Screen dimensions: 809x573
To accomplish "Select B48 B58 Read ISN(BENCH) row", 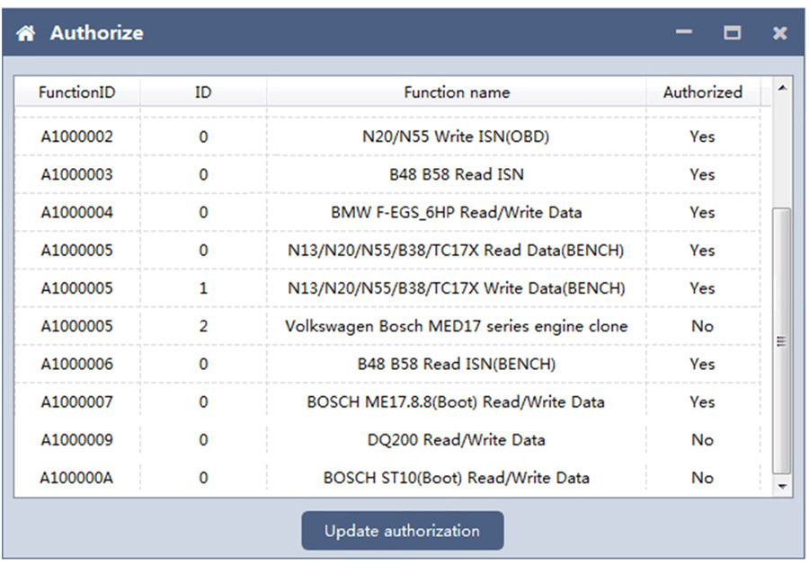I will click(x=388, y=365).
